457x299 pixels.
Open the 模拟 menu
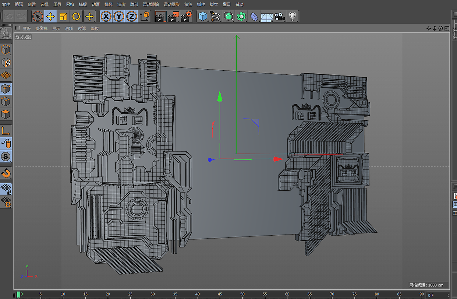click(109, 4)
